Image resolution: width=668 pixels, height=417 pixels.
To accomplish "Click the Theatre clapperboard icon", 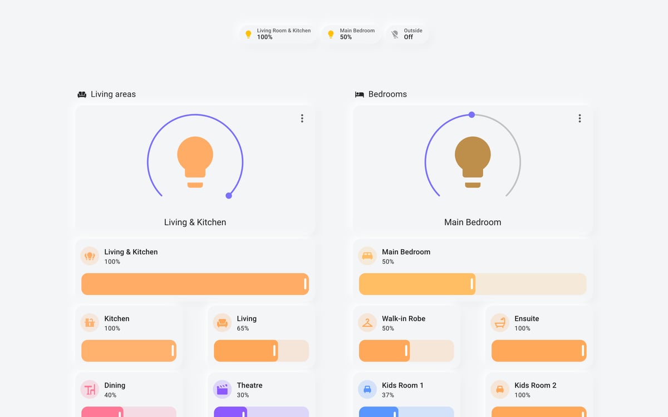I will [222, 389].
